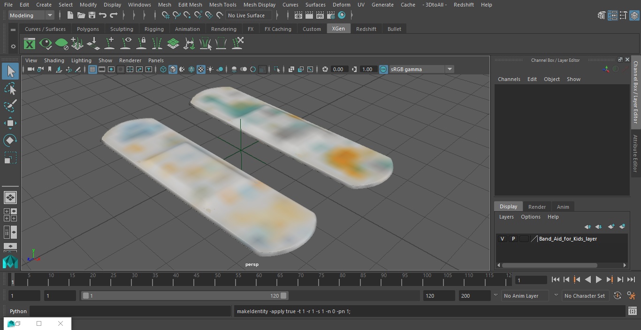Click the green grid plane XGen icon
641x330 pixels.
173,44
